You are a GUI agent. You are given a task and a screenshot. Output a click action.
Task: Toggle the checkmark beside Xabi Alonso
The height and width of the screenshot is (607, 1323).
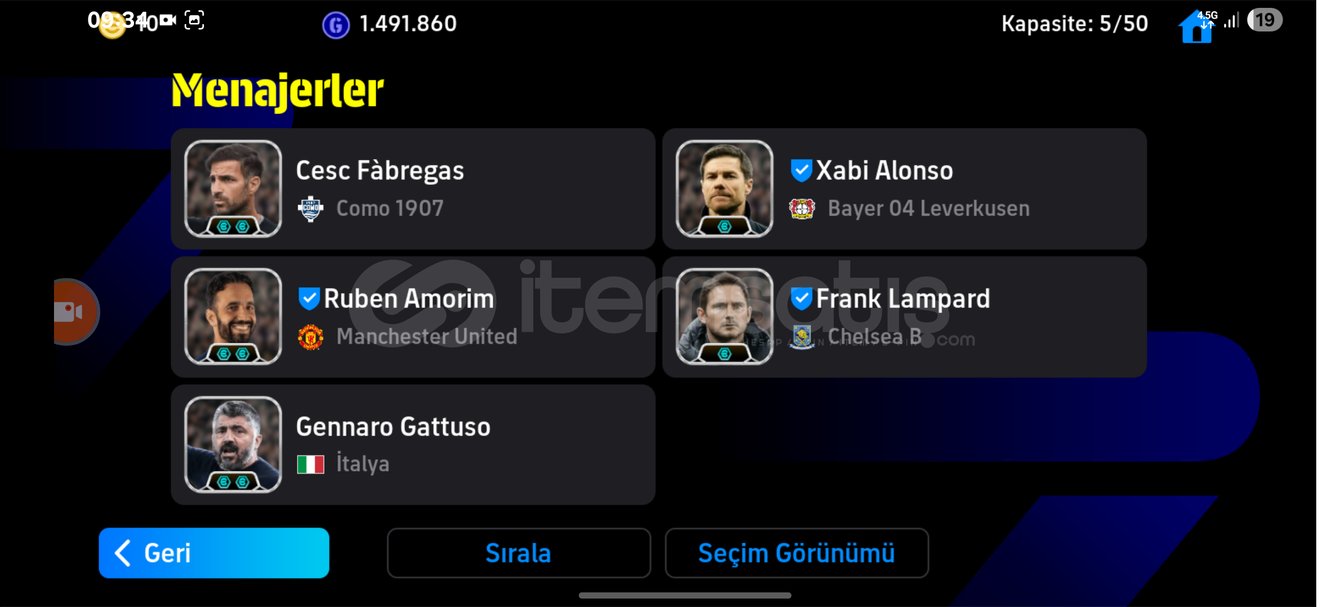(801, 170)
